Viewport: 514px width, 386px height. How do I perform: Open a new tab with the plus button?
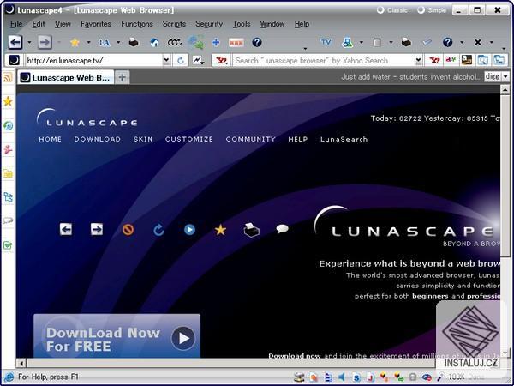(x=122, y=77)
